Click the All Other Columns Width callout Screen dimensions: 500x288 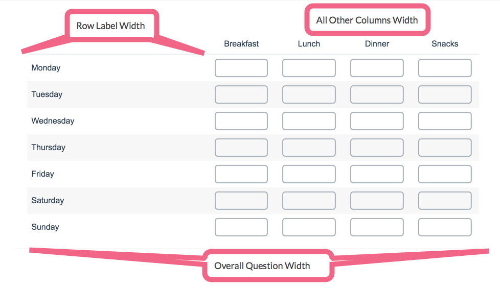point(368,20)
